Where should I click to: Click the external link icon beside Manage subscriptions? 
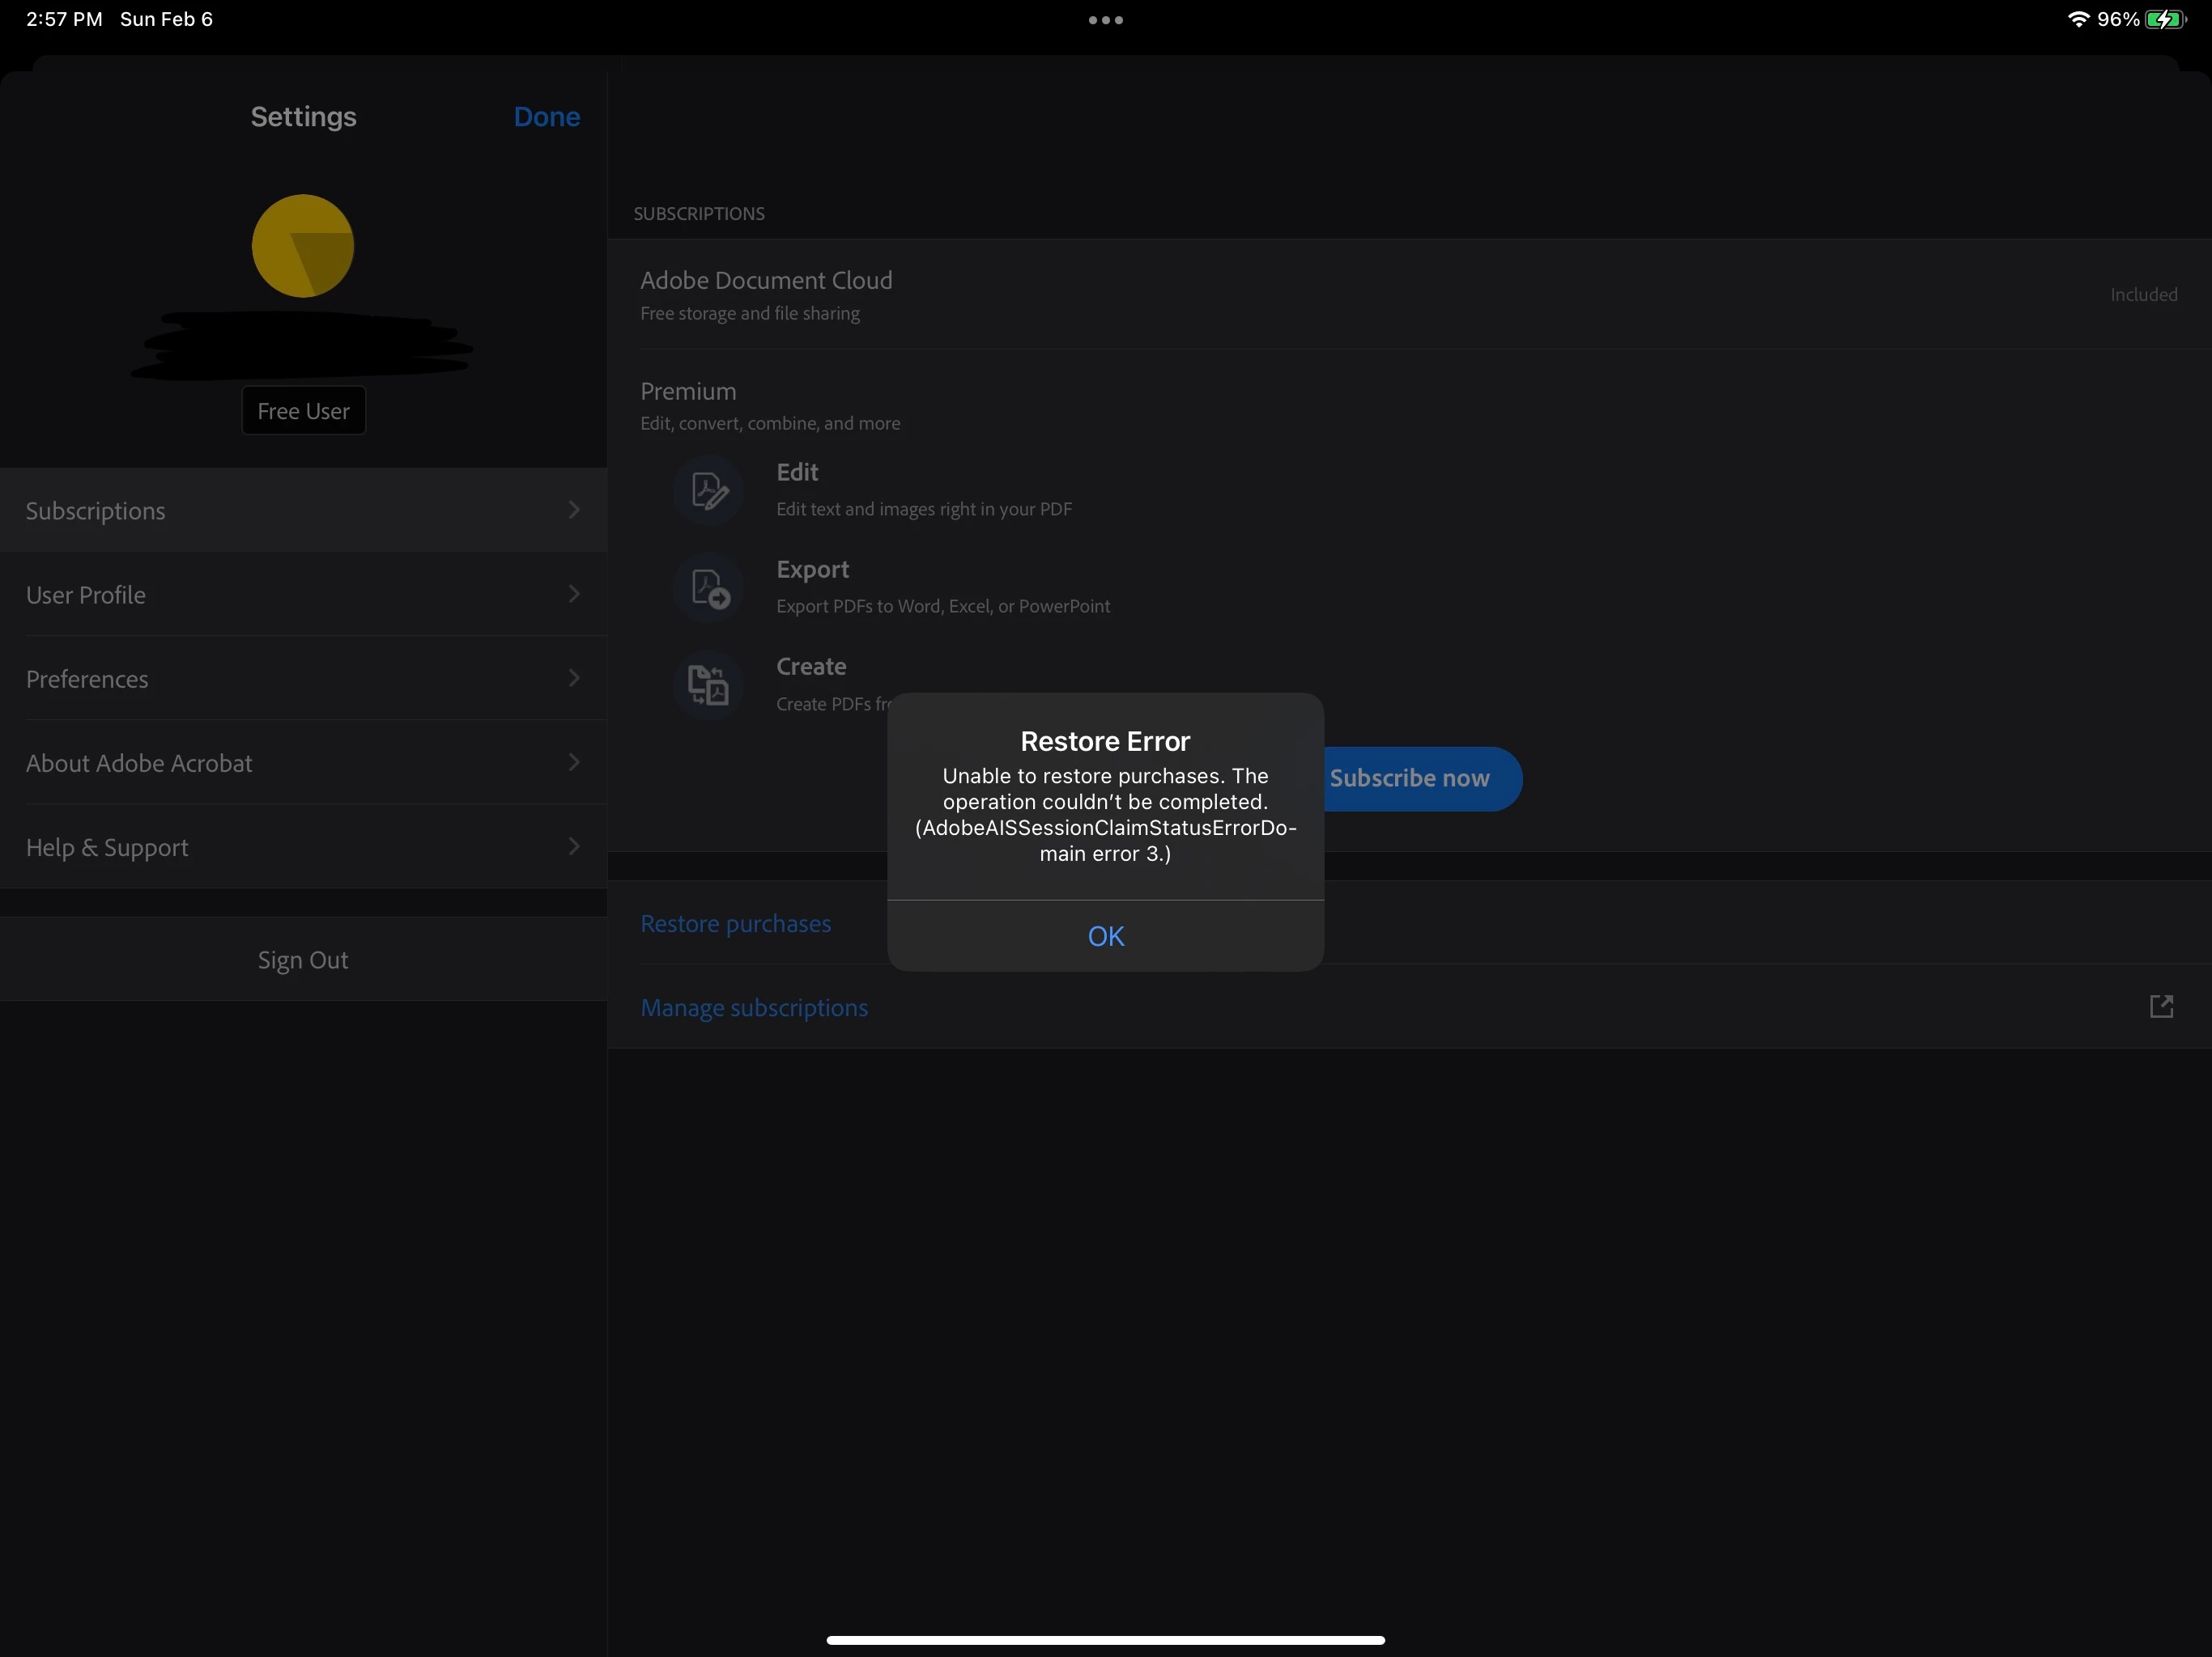click(x=2160, y=1006)
